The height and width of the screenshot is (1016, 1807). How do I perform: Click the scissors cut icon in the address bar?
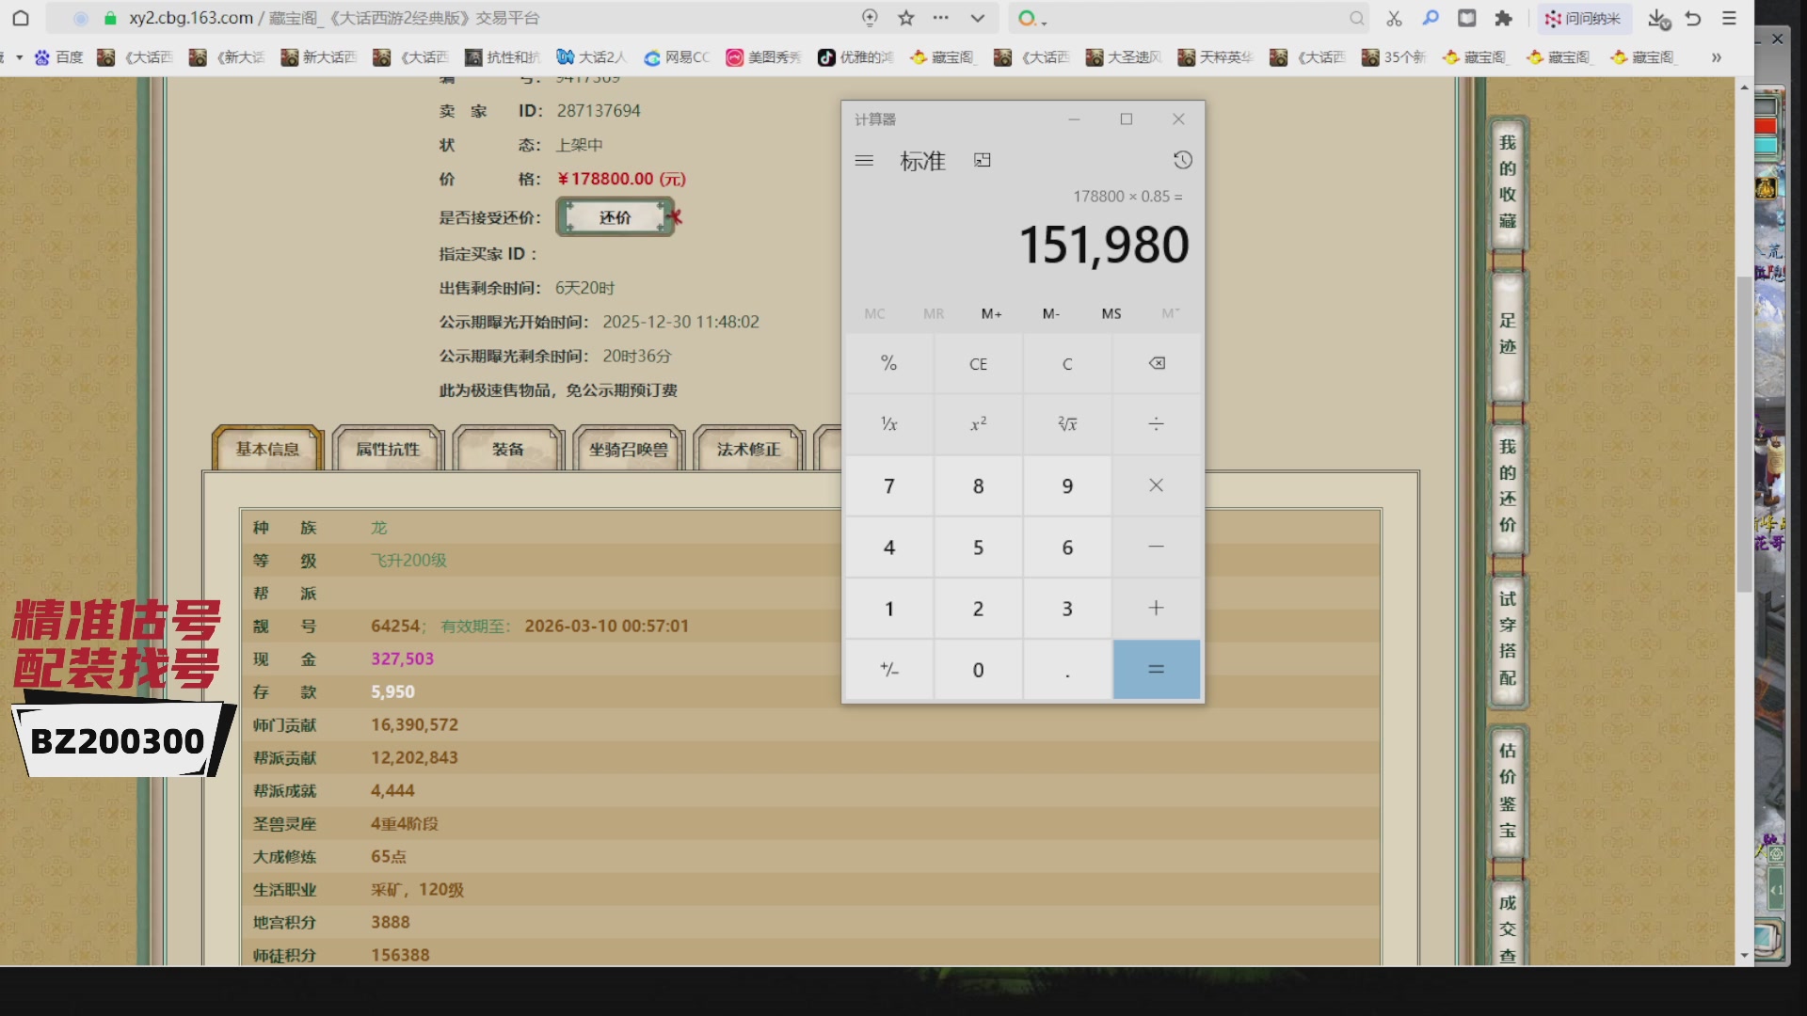click(1394, 18)
